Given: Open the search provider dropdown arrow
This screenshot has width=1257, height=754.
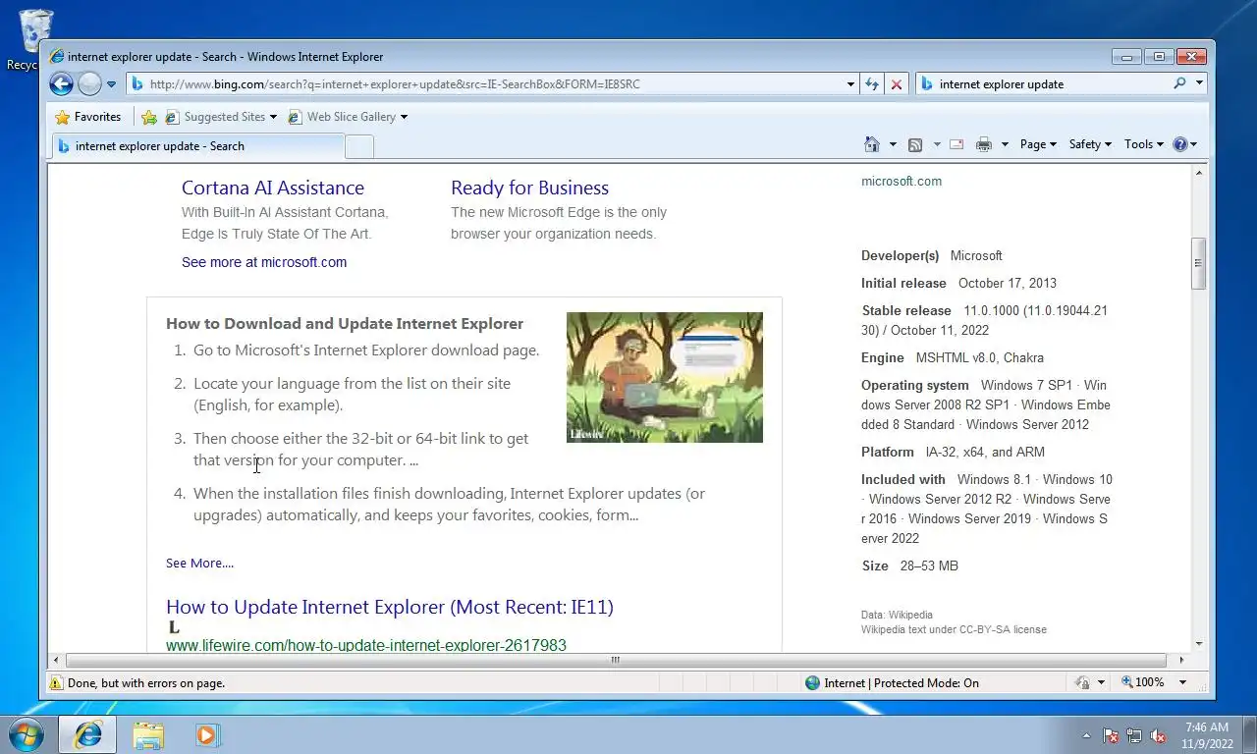Looking at the screenshot, I should click(x=1199, y=84).
